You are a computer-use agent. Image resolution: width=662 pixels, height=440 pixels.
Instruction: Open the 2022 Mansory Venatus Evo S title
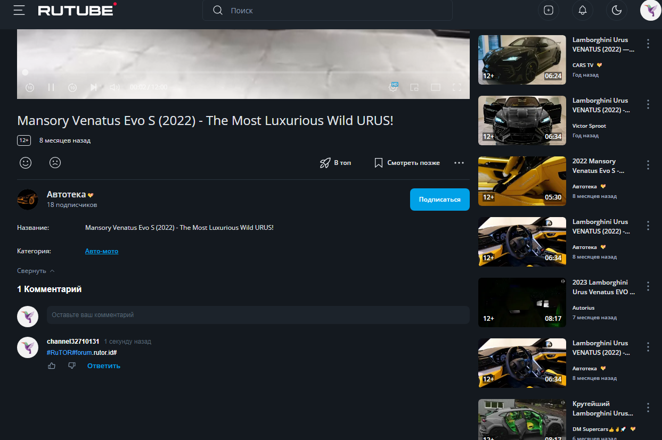[x=599, y=166]
